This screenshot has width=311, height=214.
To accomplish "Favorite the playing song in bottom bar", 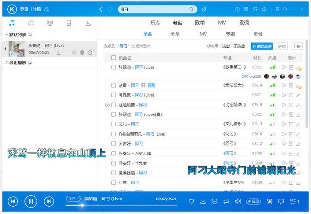I will click(x=191, y=201).
